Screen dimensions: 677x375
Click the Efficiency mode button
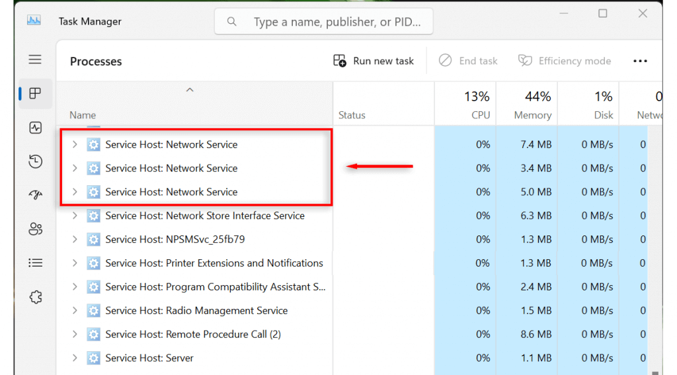565,61
